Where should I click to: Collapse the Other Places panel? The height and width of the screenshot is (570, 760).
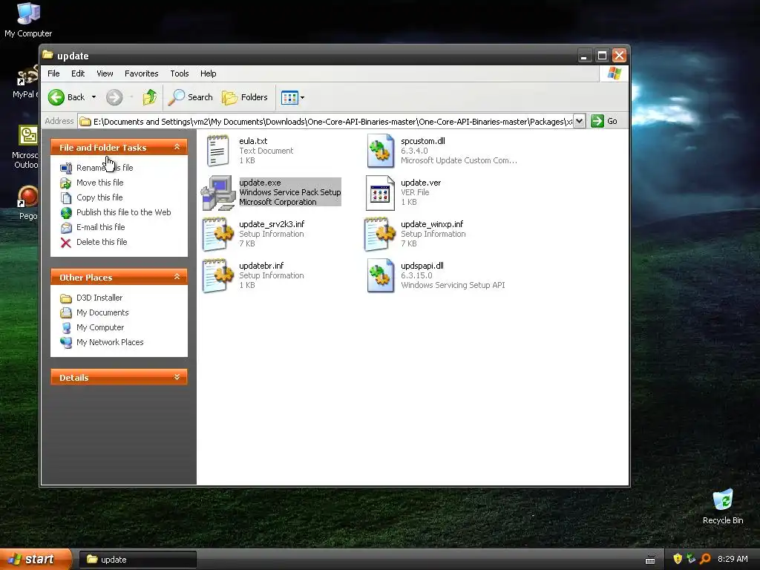click(x=177, y=277)
